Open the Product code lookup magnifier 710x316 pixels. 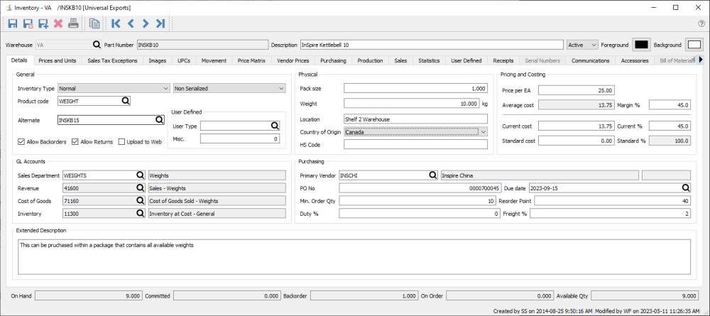pyautogui.click(x=126, y=102)
